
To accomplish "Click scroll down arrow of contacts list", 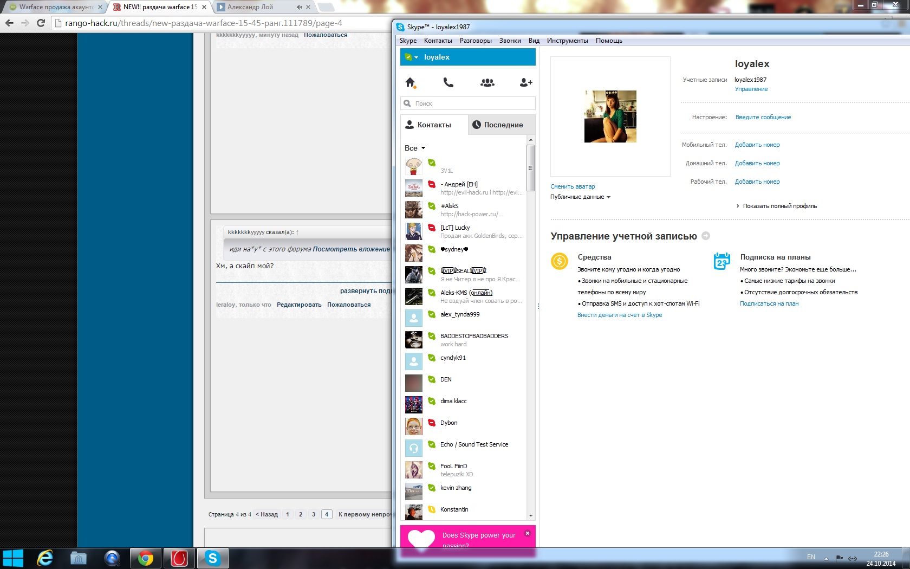I will point(531,516).
